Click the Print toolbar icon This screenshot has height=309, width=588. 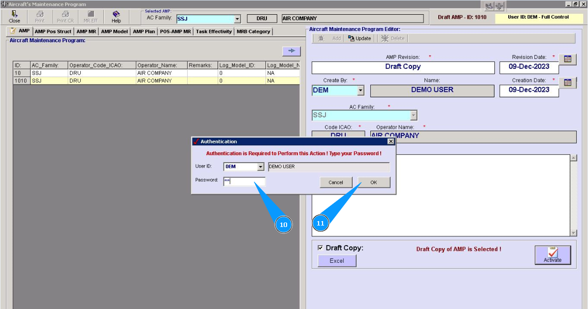tap(40, 17)
